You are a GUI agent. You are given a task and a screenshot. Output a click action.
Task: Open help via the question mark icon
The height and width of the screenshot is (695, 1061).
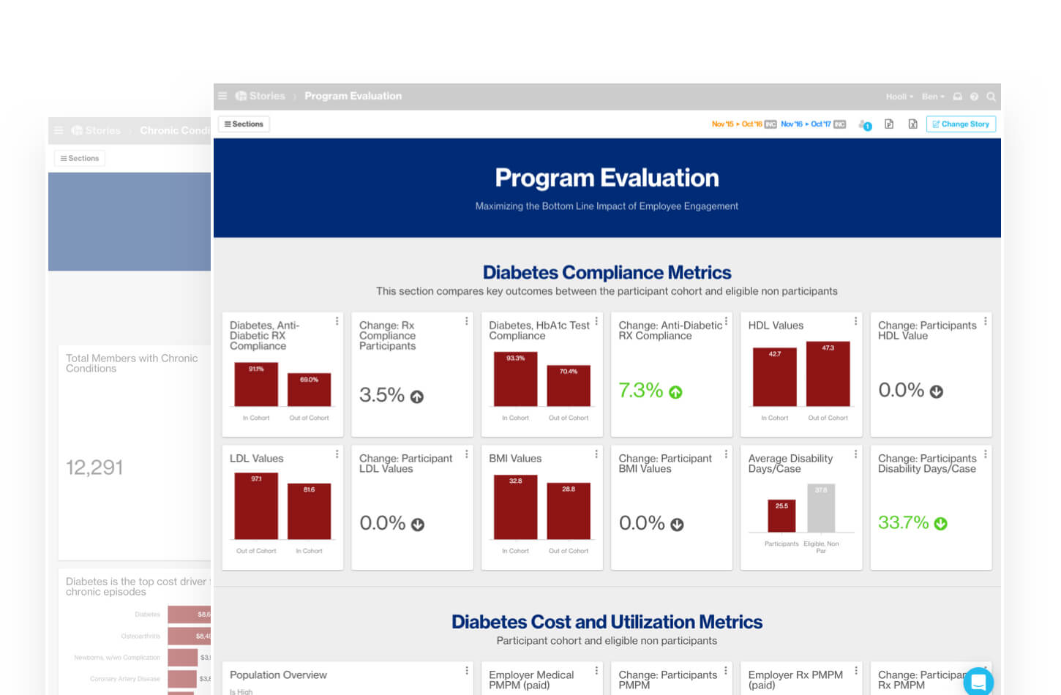(975, 96)
